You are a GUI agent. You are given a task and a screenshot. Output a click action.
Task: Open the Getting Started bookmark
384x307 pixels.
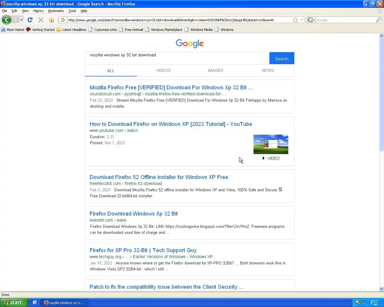(x=40, y=29)
